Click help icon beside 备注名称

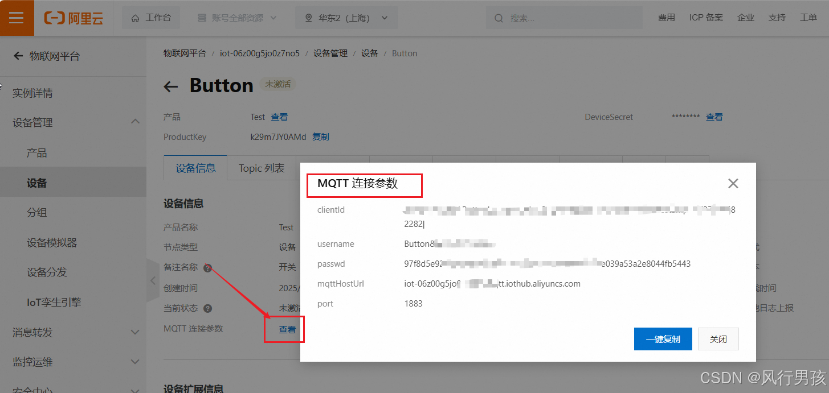(208, 268)
